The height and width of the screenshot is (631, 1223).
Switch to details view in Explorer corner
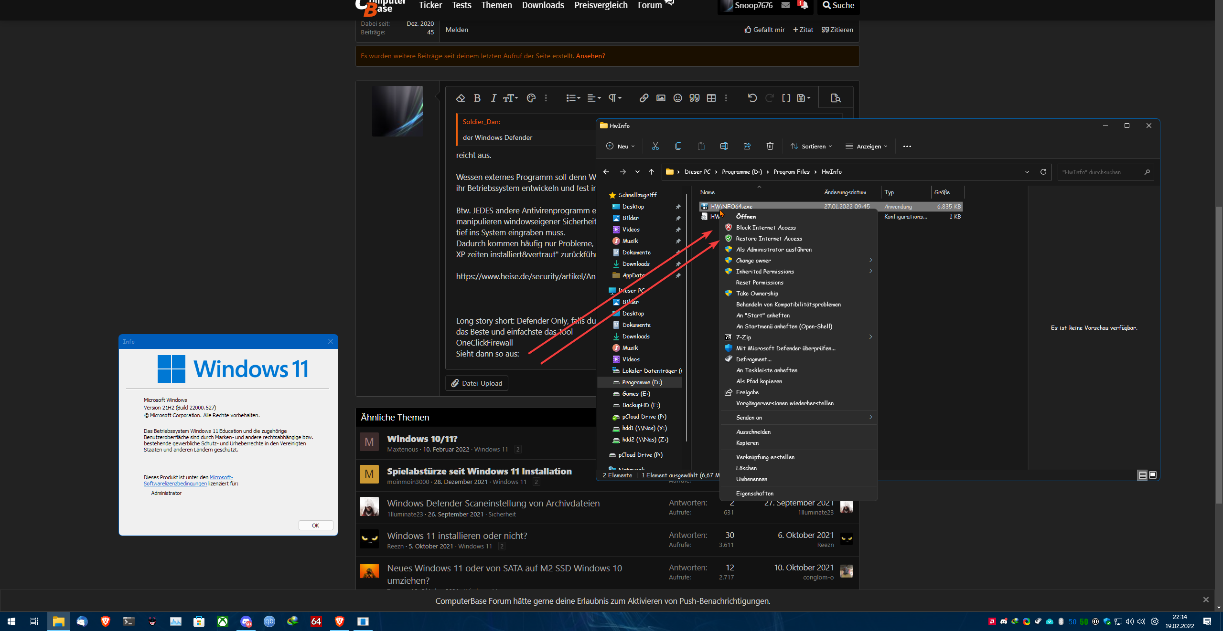[1142, 475]
